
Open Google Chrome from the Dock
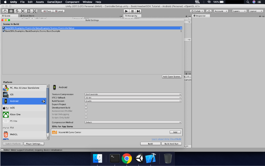[x=127, y=158]
